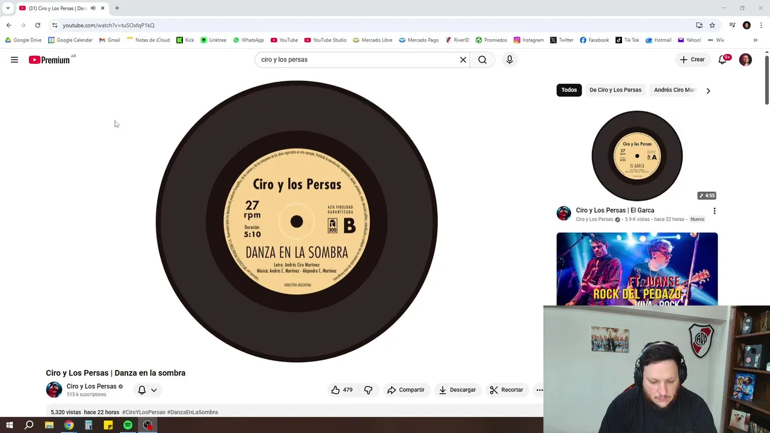770x433 pixels.
Task: Open Ciro y Los Persas channel name link
Action: pyautogui.click(x=91, y=386)
